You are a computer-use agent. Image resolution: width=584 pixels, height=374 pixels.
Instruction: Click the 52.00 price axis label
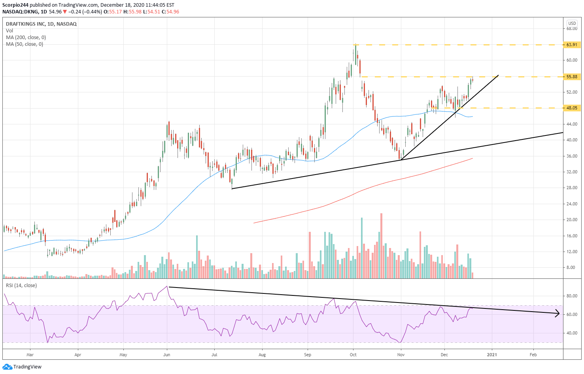[x=572, y=92]
